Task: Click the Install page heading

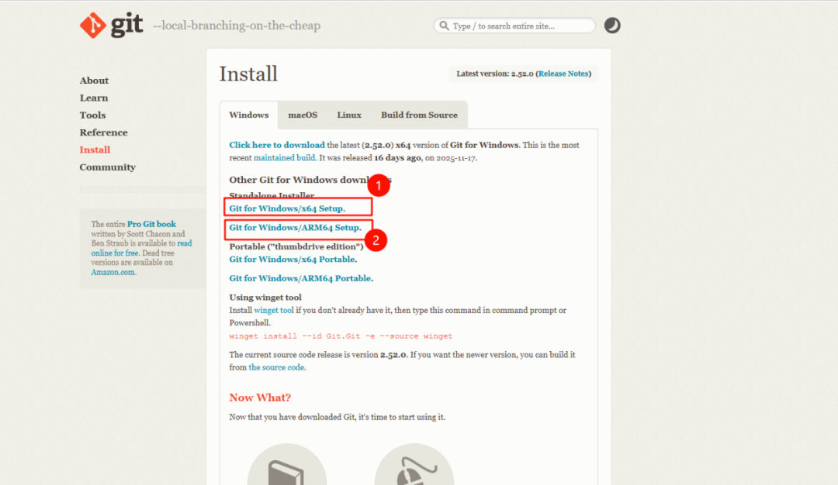Action: coord(248,74)
